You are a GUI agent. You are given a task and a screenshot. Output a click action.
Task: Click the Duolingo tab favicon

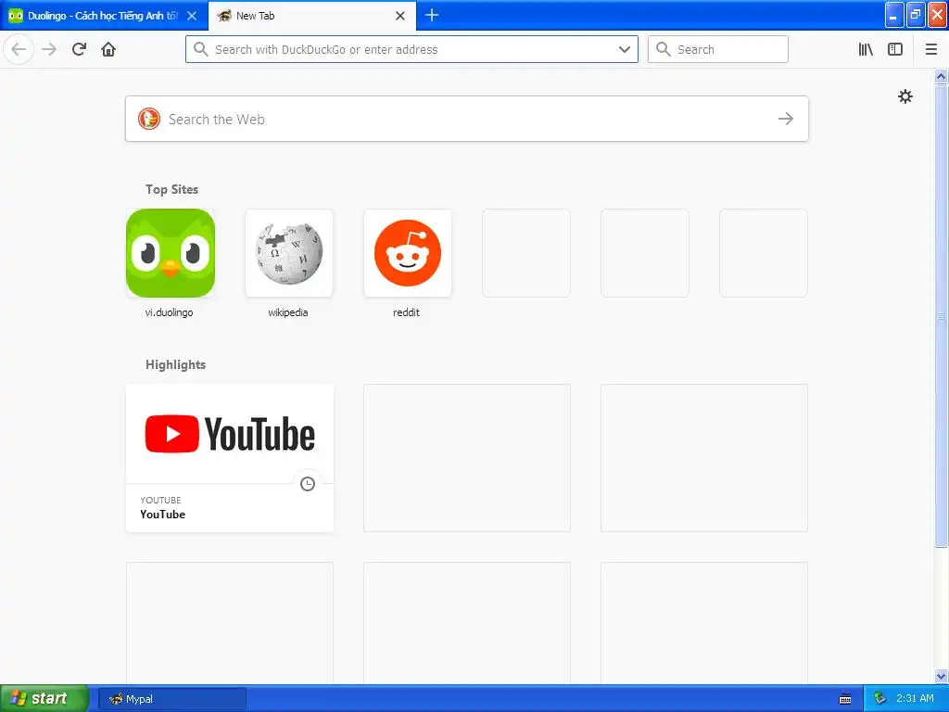tap(16, 16)
